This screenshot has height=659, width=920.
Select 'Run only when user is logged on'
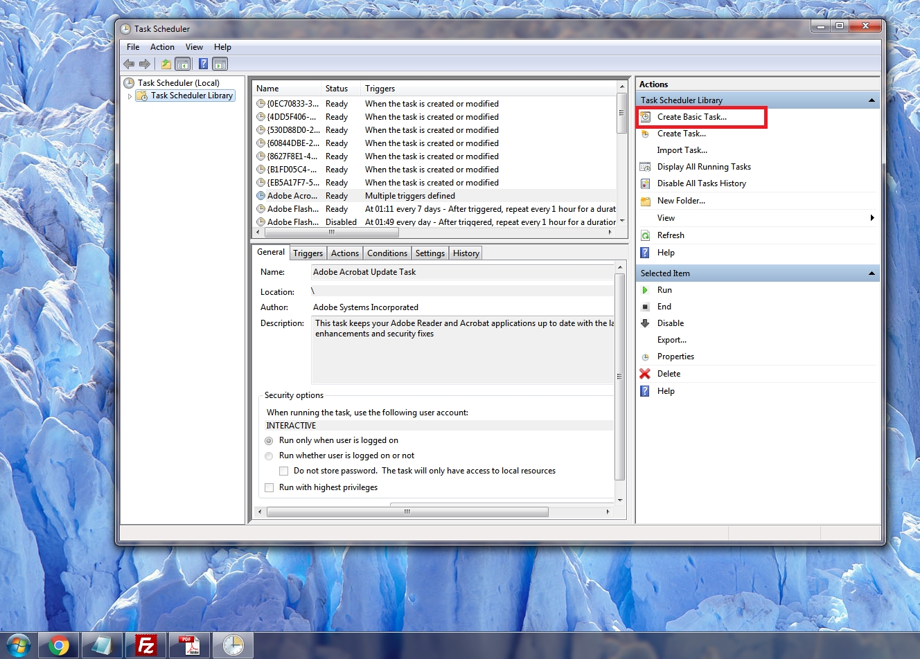coord(269,441)
